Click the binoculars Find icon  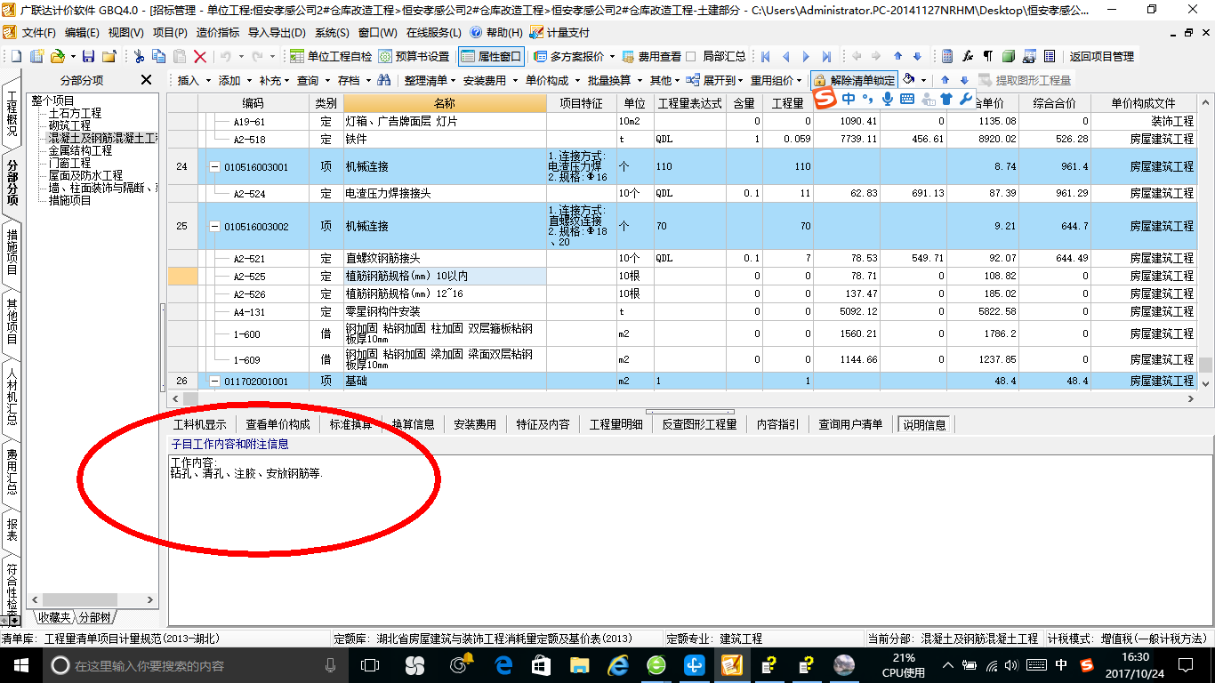click(384, 80)
